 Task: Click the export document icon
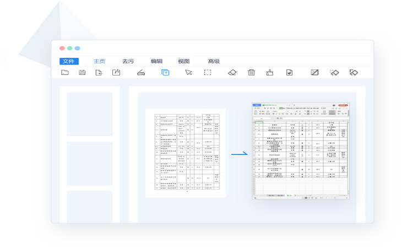click(99, 73)
